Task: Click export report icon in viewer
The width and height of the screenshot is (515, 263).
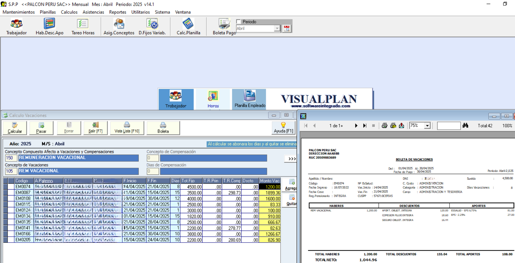Action: point(402,125)
